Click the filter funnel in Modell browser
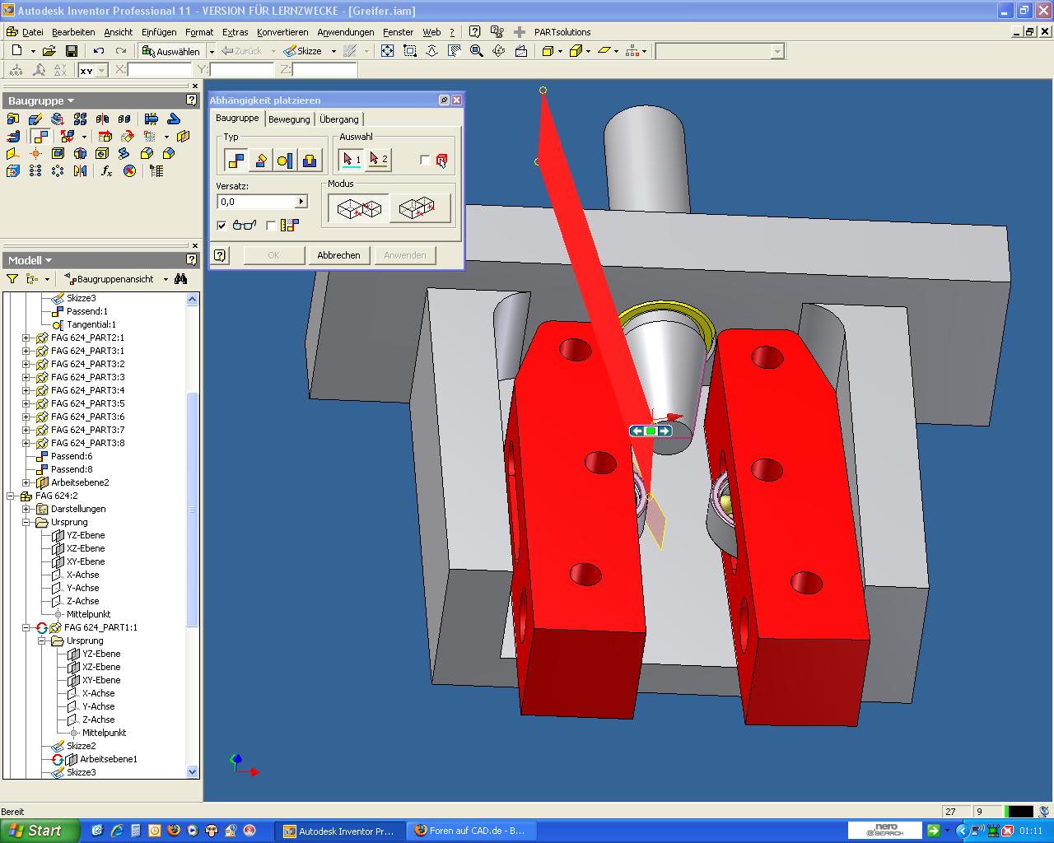 (12, 279)
